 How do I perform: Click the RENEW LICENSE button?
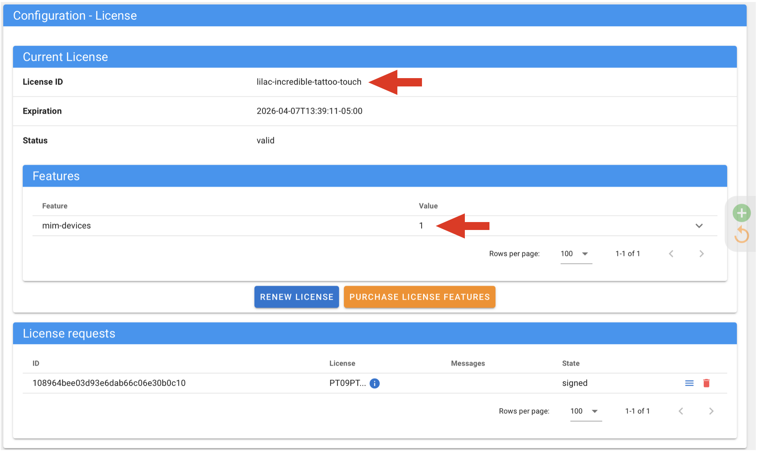(x=297, y=297)
